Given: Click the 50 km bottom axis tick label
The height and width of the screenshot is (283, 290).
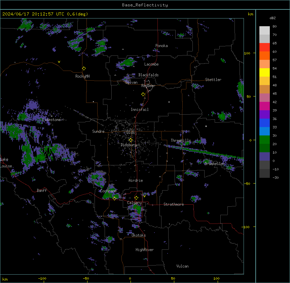Looking at the screenshot, I should [173, 278].
